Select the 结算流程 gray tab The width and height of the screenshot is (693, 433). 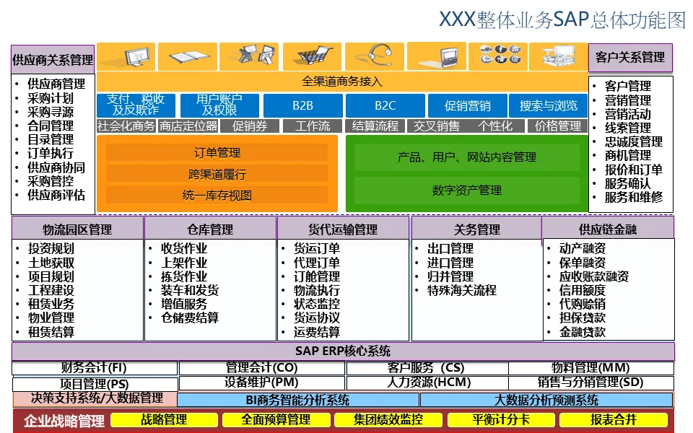click(x=375, y=126)
